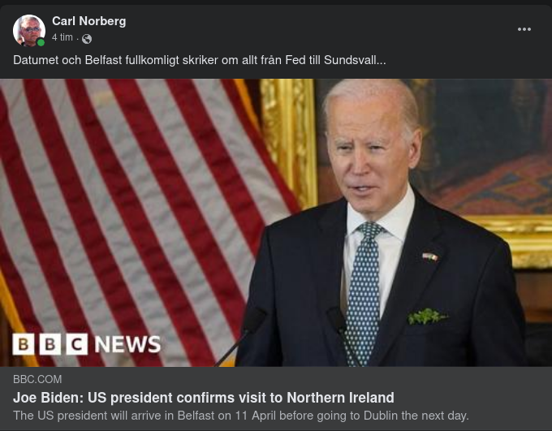The width and height of the screenshot is (552, 431).
Task: Click the gold picture frame behind Biden
Action: [x=289, y=141]
